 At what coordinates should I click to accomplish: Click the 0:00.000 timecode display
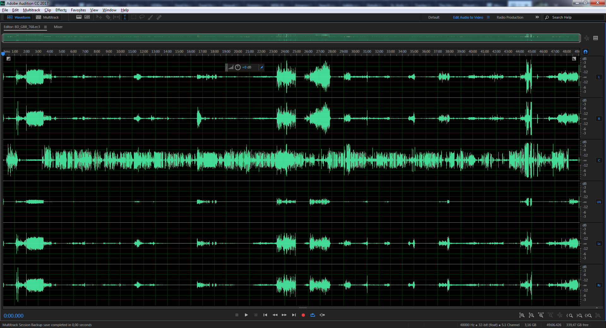pos(14,316)
